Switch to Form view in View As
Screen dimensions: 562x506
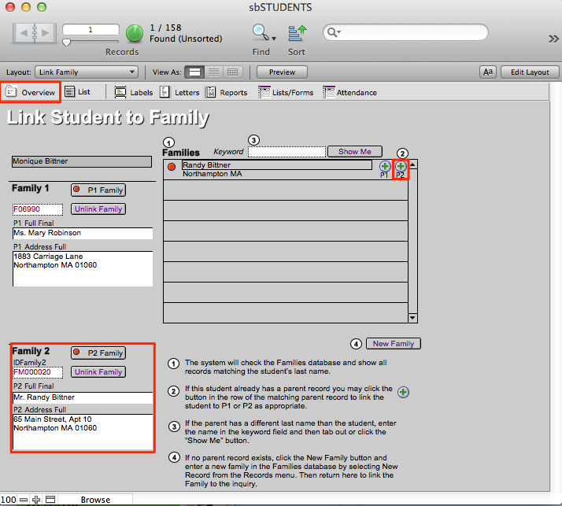[x=196, y=72]
